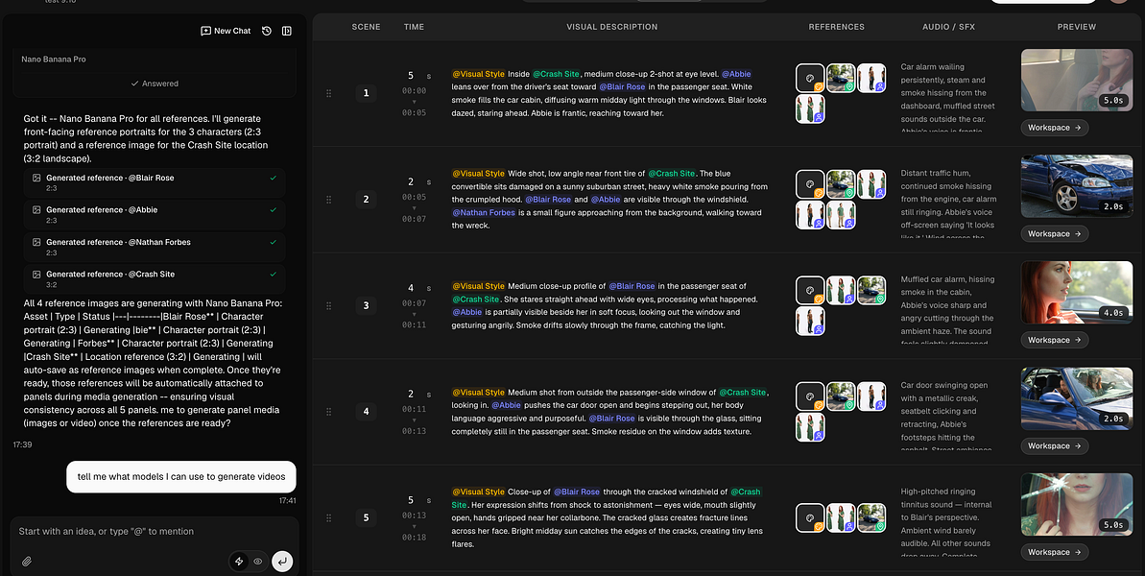Click image icon on @Nathan Forbes reference card
Screen dimensions: 1145x576
coord(36,242)
